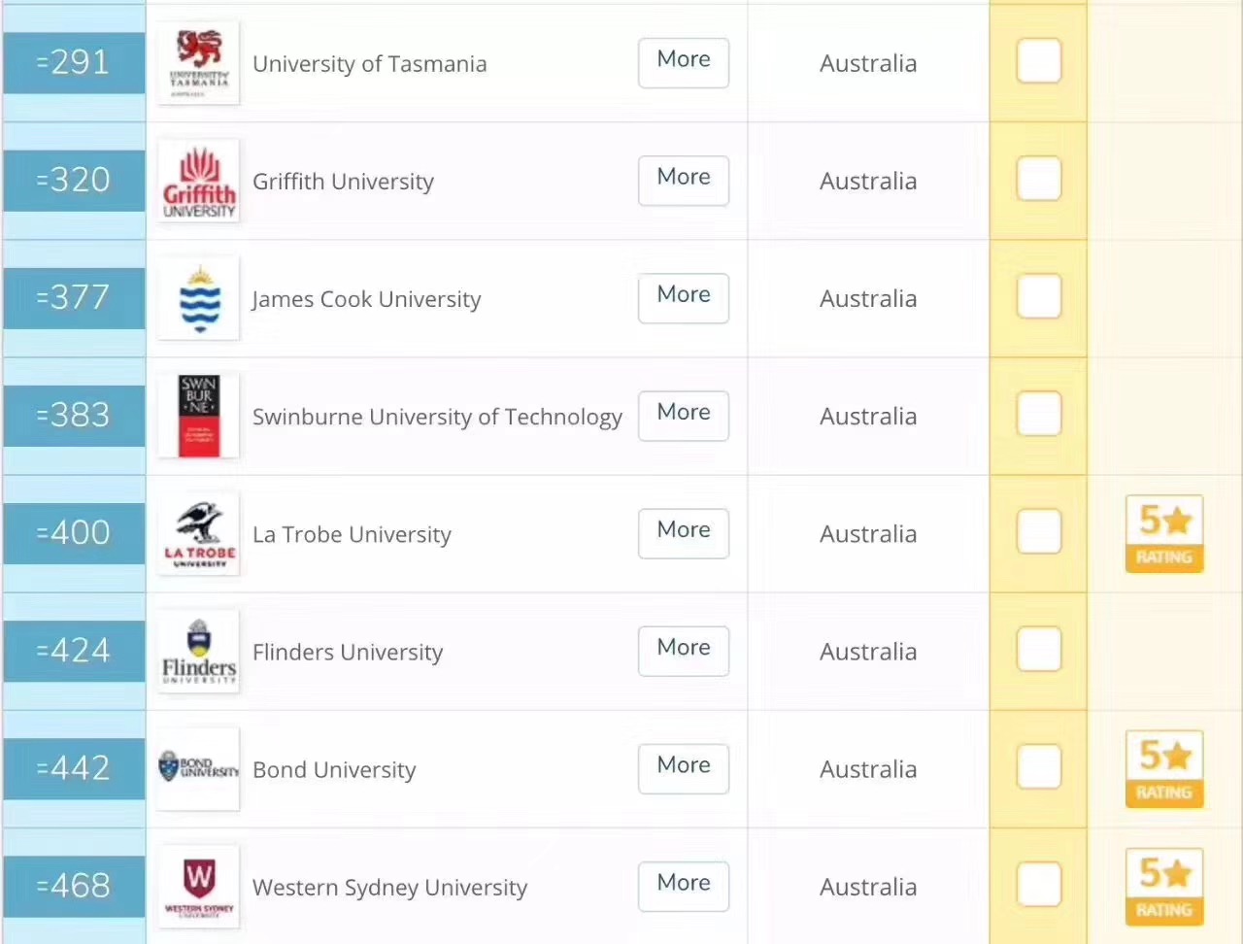This screenshot has width=1243, height=944.
Task: Click the Griffith University logo
Action: [198, 181]
